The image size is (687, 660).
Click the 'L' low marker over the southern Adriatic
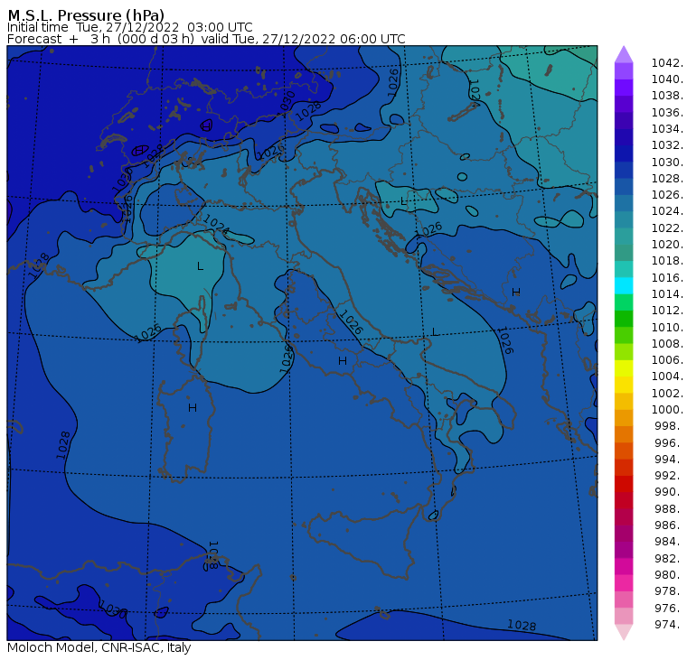pyautogui.click(x=434, y=331)
